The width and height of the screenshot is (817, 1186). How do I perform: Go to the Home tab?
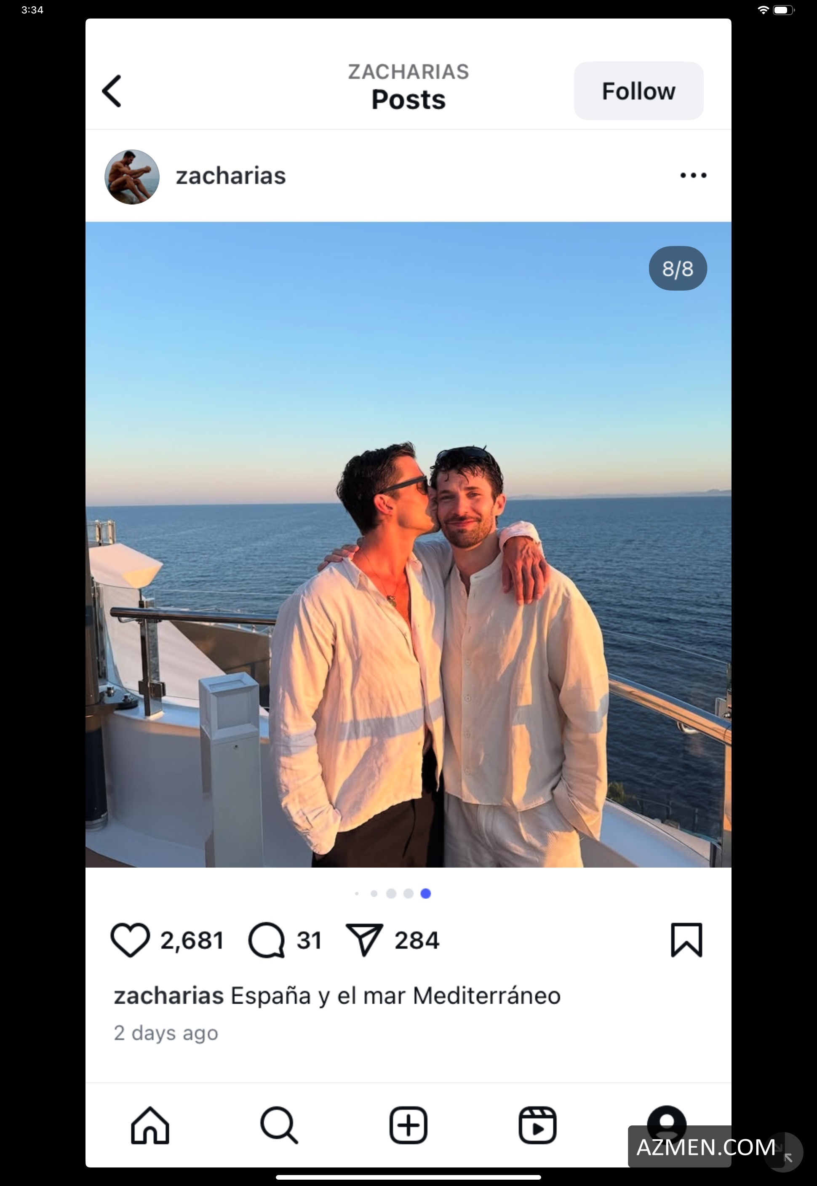point(150,1126)
